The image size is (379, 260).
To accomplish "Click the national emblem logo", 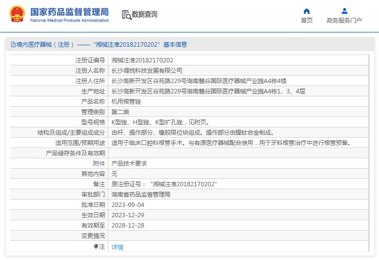I will pyautogui.click(x=17, y=14).
